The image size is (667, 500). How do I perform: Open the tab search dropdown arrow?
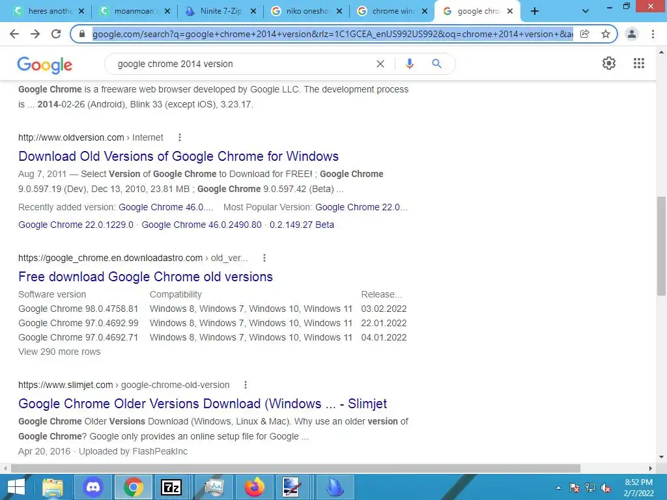point(586,12)
